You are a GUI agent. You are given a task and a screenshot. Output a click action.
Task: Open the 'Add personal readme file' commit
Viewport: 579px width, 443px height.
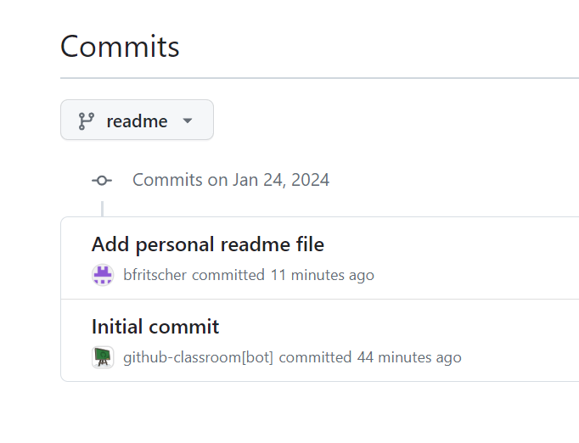[207, 244]
